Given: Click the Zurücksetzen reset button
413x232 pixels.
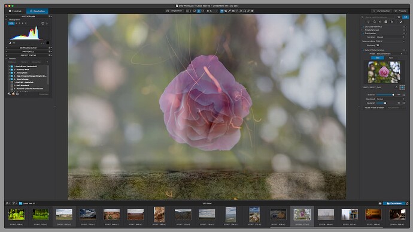Looking at the screenshot, I should click(x=381, y=11).
